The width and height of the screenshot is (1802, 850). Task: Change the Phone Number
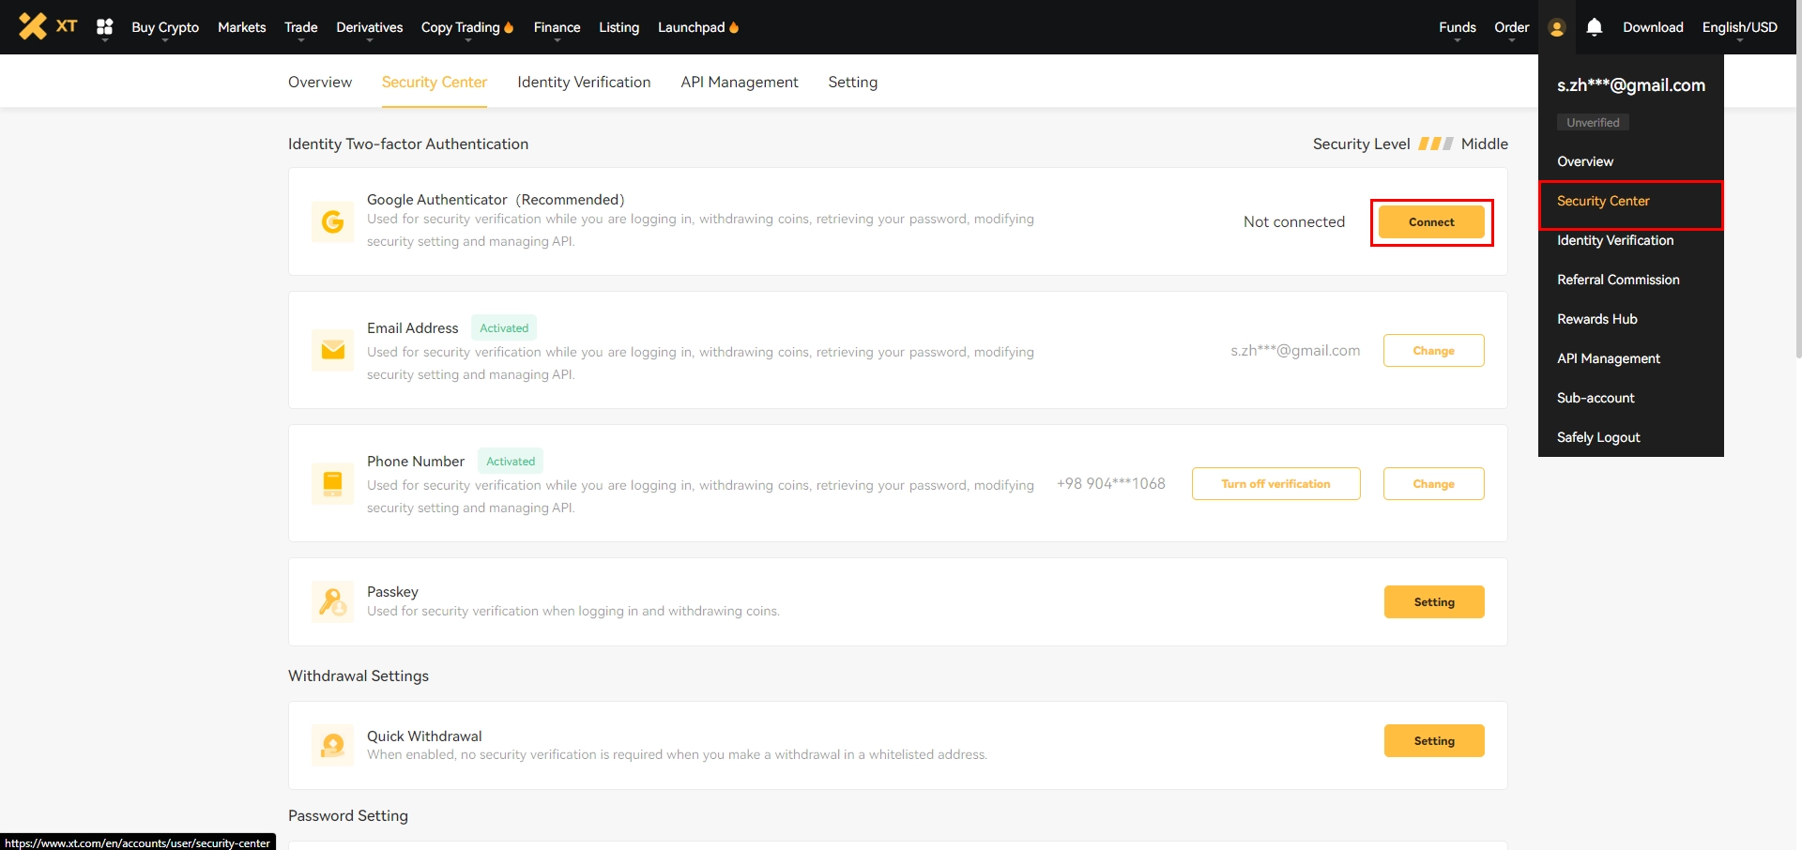pyautogui.click(x=1433, y=484)
